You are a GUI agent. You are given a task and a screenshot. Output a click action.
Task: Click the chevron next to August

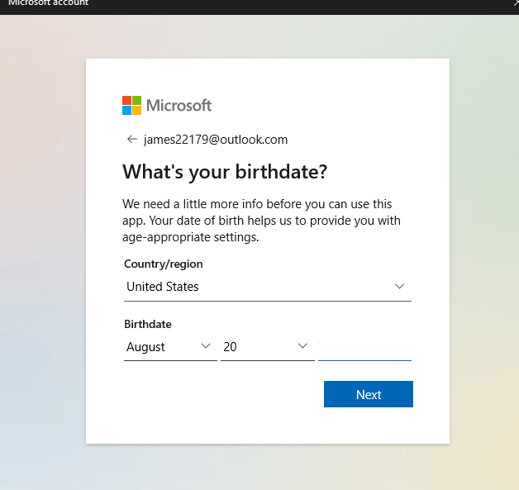[x=206, y=347]
